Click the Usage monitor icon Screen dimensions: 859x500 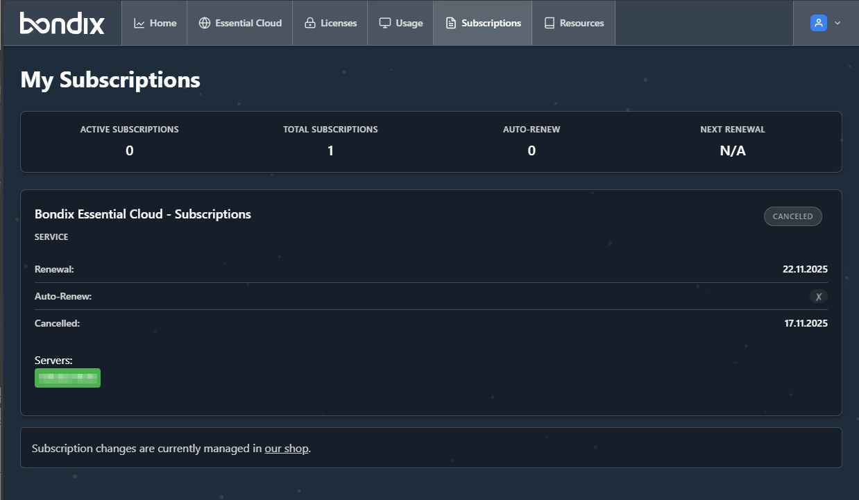pyautogui.click(x=384, y=23)
